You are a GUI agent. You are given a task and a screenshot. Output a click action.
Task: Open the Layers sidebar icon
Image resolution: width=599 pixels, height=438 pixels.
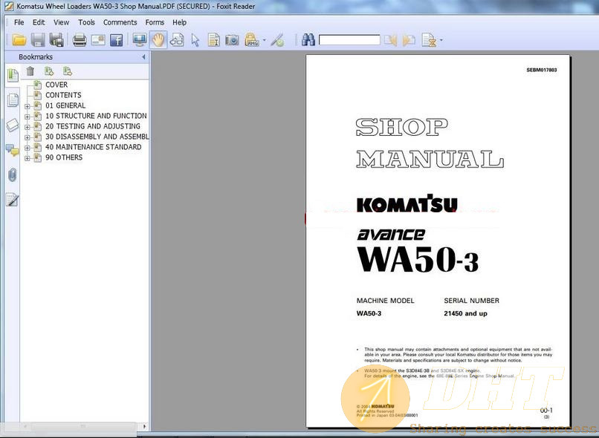(13, 125)
